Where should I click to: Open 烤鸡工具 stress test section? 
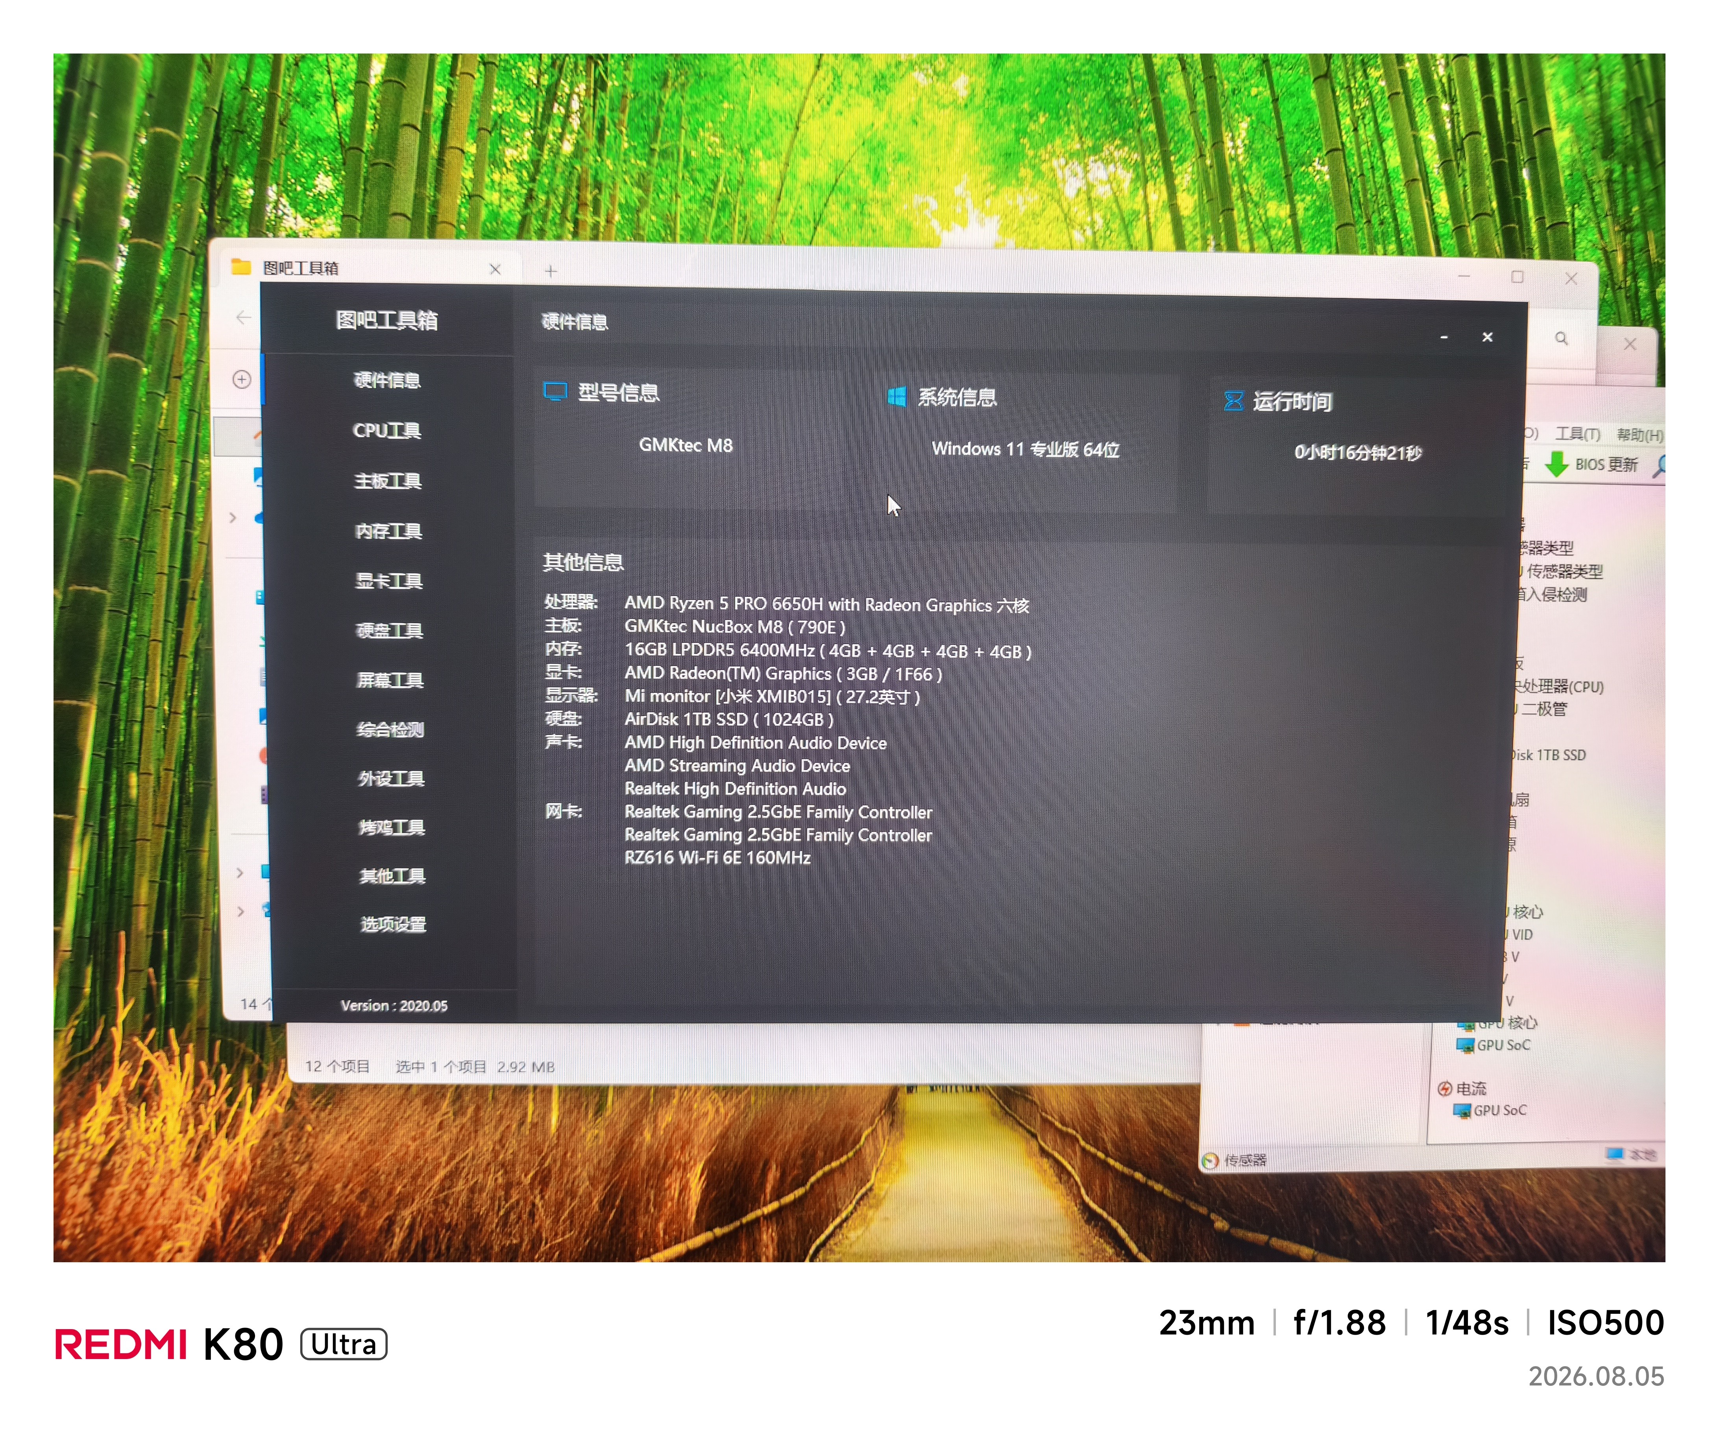(391, 827)
